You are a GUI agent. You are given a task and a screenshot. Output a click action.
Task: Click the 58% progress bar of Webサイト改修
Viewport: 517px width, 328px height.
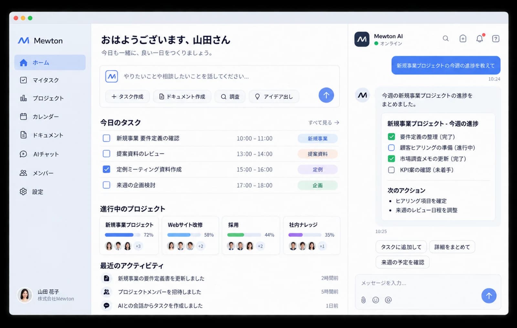pyautogui.click(x=184, y=235)
